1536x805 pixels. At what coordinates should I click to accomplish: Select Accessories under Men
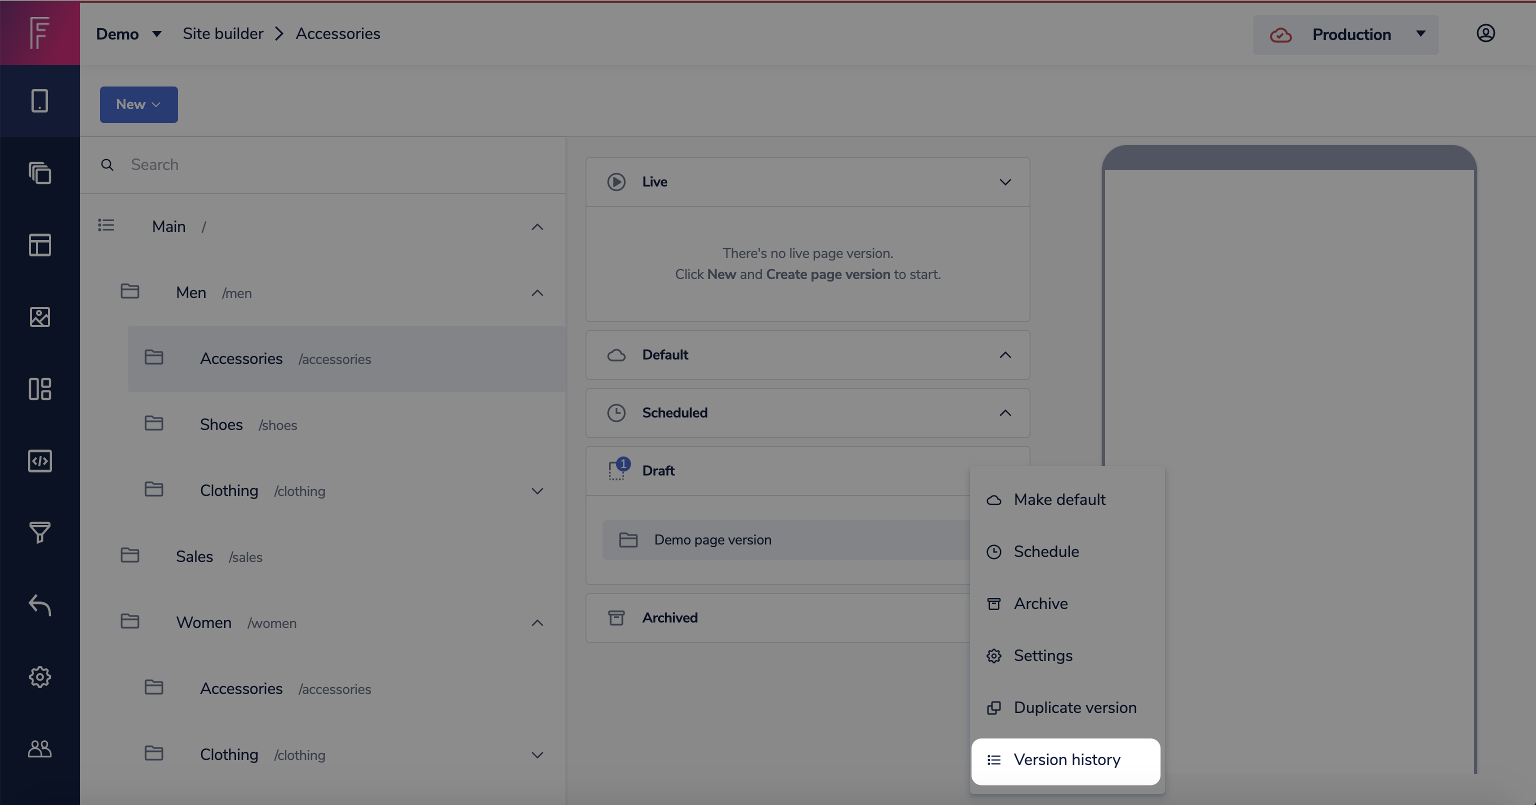coord(347,359)
